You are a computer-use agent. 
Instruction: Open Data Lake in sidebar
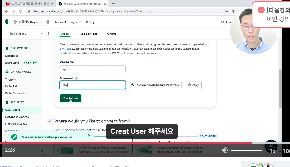pyautogui.click(x=12, y=62)
